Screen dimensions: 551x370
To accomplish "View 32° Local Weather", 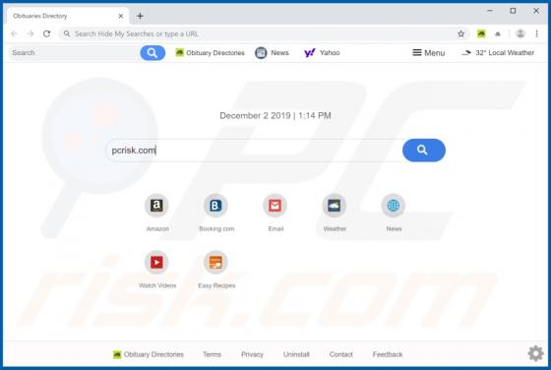I will 498,53.
